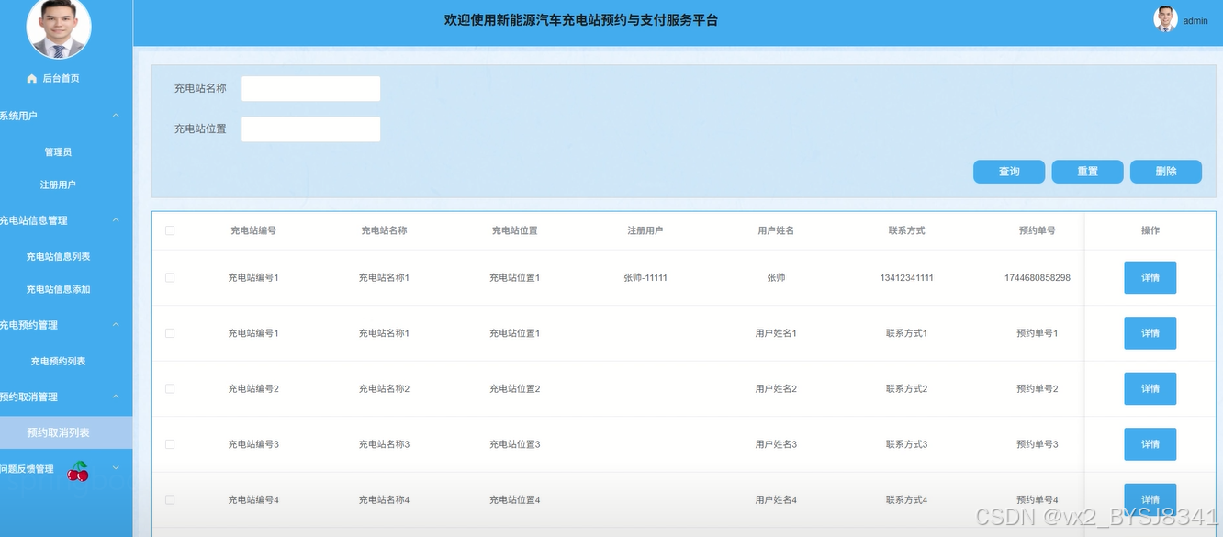
Task: Click the 删除 delete button
Action: pyautogui.click(x=1166, y=172)
